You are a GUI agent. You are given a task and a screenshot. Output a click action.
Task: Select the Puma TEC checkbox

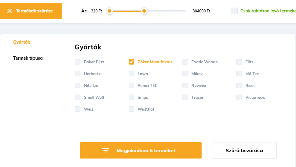(x=131, y=85)
